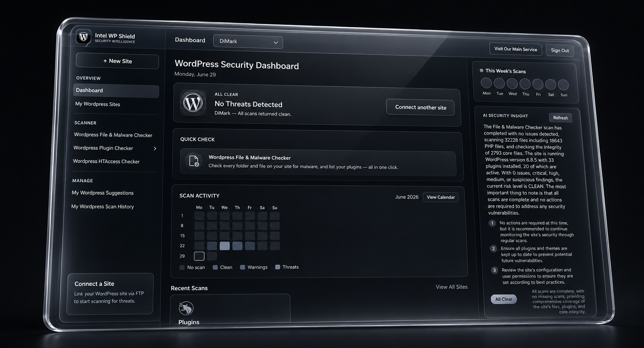Click the Friday cell in week 22
The width and height of the screenshot is (644, 348).
pyautogui.click(x=250, y=246)
